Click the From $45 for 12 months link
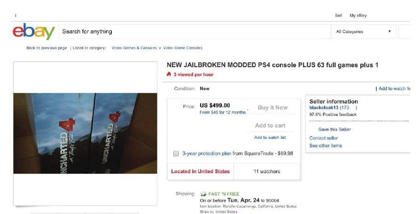Screen dimensions: 419x214 (223, 113)
